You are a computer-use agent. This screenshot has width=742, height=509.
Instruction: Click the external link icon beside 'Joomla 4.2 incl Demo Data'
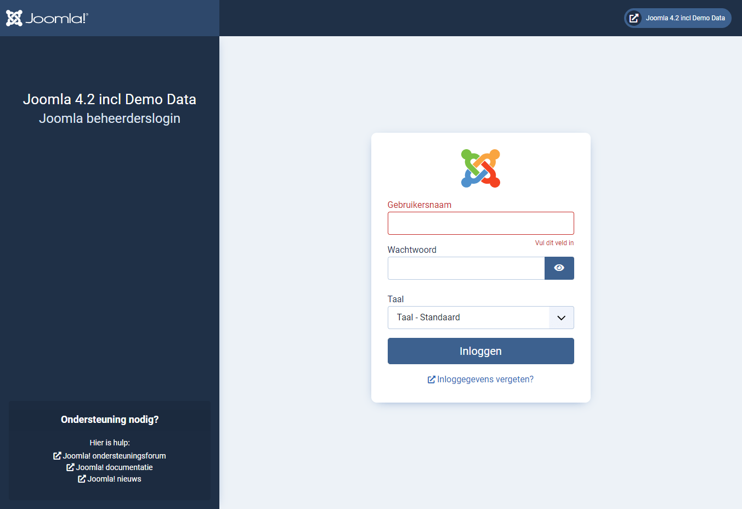tap(634, 18)
